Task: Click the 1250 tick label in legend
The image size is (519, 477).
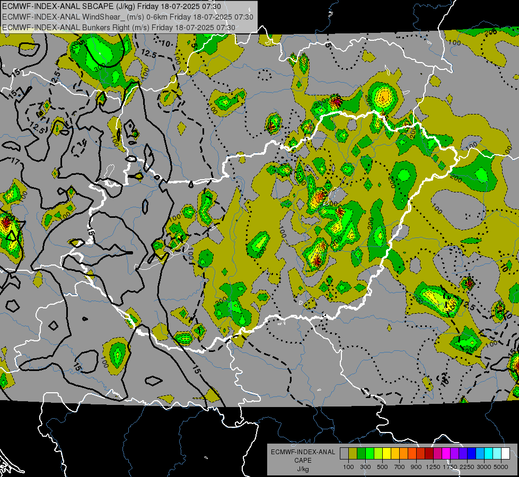Action: tap(433, 467)
